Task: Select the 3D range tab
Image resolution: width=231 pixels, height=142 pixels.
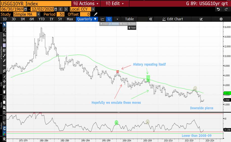Action: pos(14,19)
